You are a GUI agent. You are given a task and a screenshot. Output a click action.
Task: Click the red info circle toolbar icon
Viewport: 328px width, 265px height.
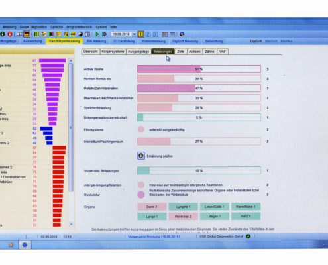click(10, 34)
